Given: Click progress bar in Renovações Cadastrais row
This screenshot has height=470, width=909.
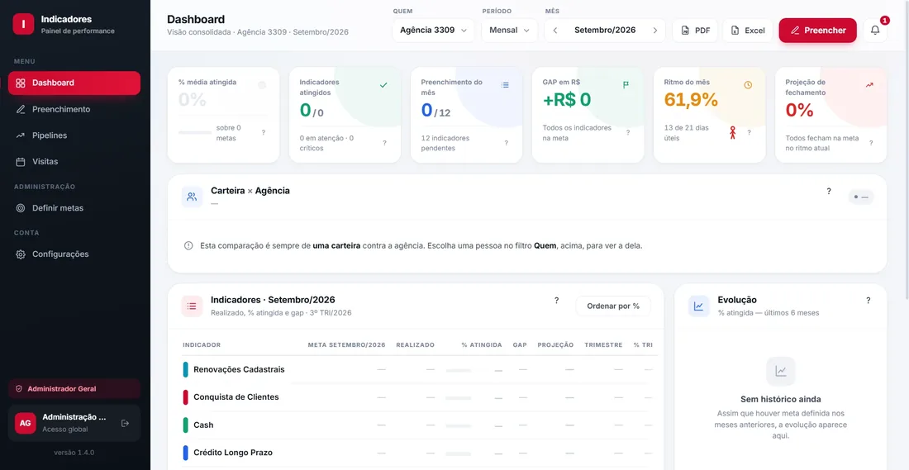Looking at the screenshot, I should [458, 370].
